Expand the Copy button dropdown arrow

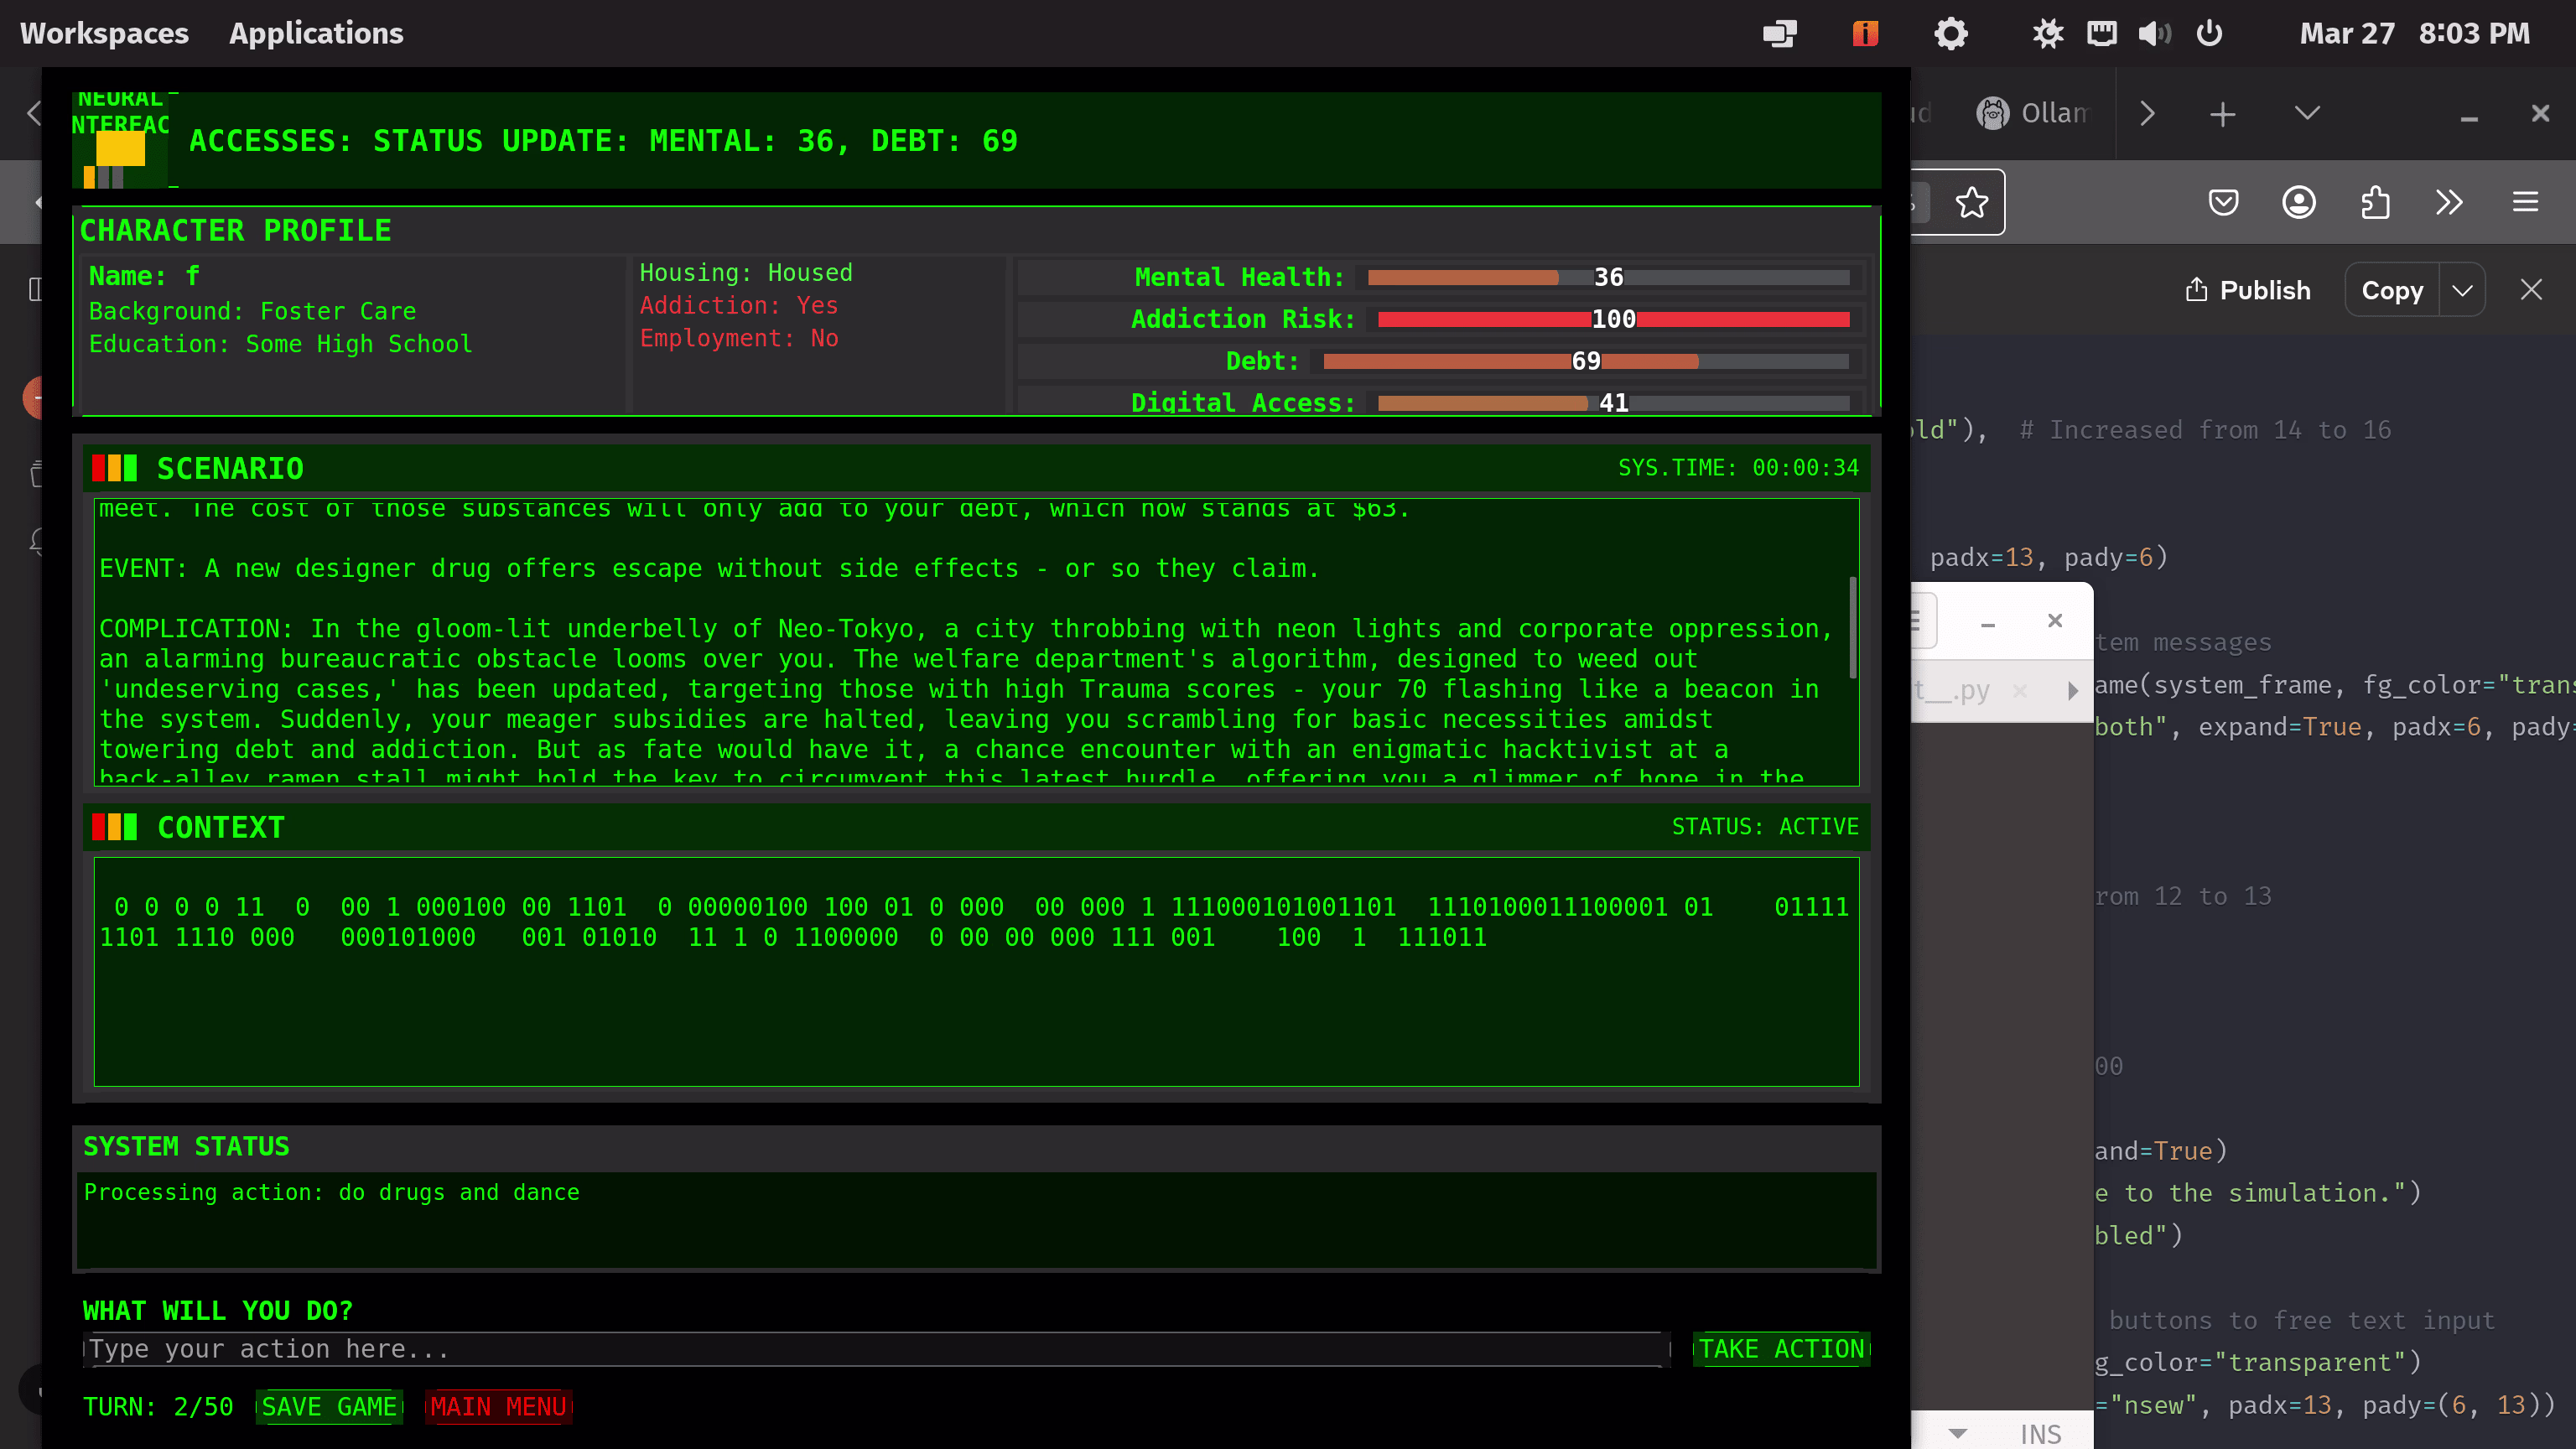[2462, 291]
